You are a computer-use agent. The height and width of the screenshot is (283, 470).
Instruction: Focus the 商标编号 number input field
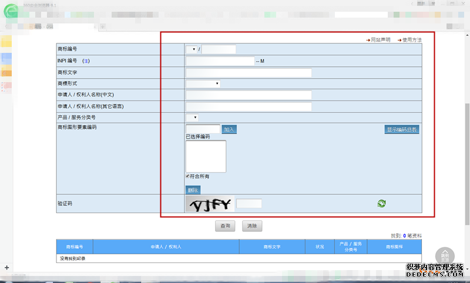coord(219,49)
